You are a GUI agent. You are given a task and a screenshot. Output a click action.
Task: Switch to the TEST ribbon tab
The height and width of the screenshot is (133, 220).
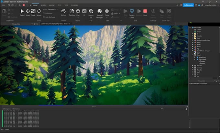coord(60,5)
